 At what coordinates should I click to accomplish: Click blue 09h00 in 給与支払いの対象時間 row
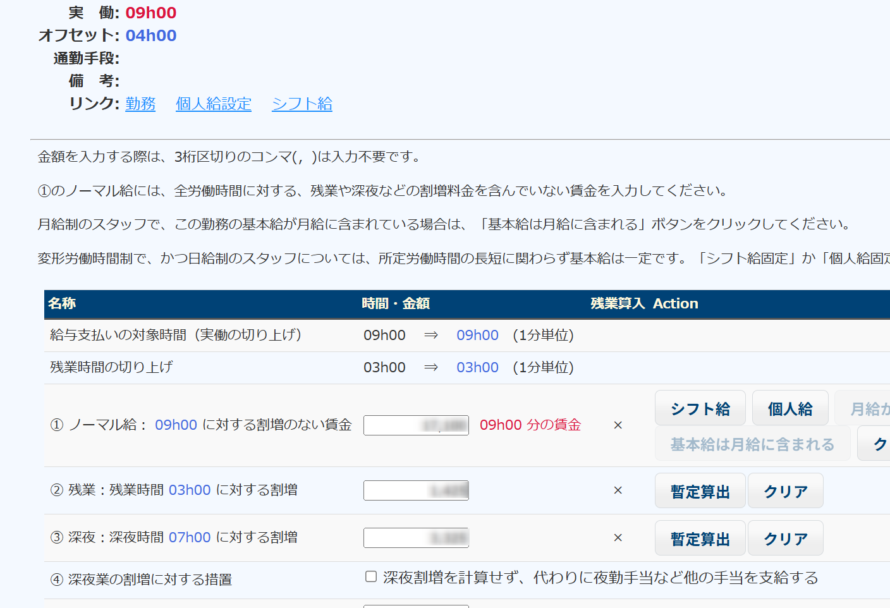(x=477, y=336)
